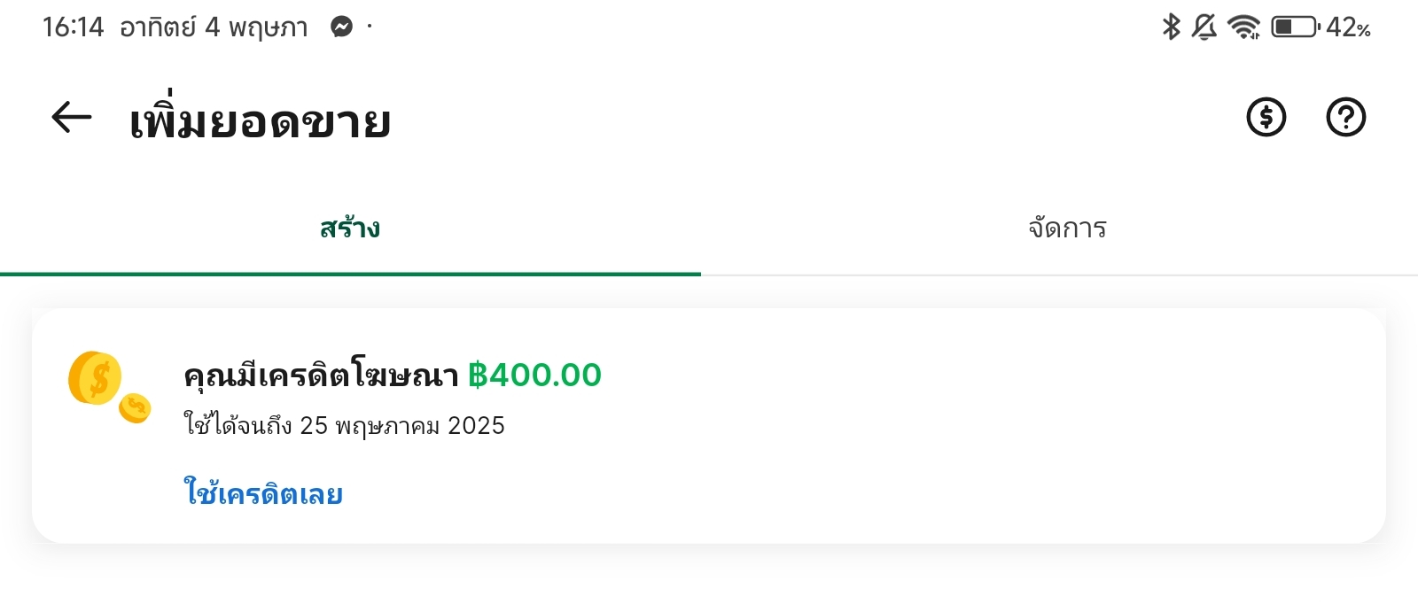Tap the credit expiry date 25 พฤษภาคม 2025
Viewport: 1418px width, 604px height.
pyautogui.click(x=402, y=426)
